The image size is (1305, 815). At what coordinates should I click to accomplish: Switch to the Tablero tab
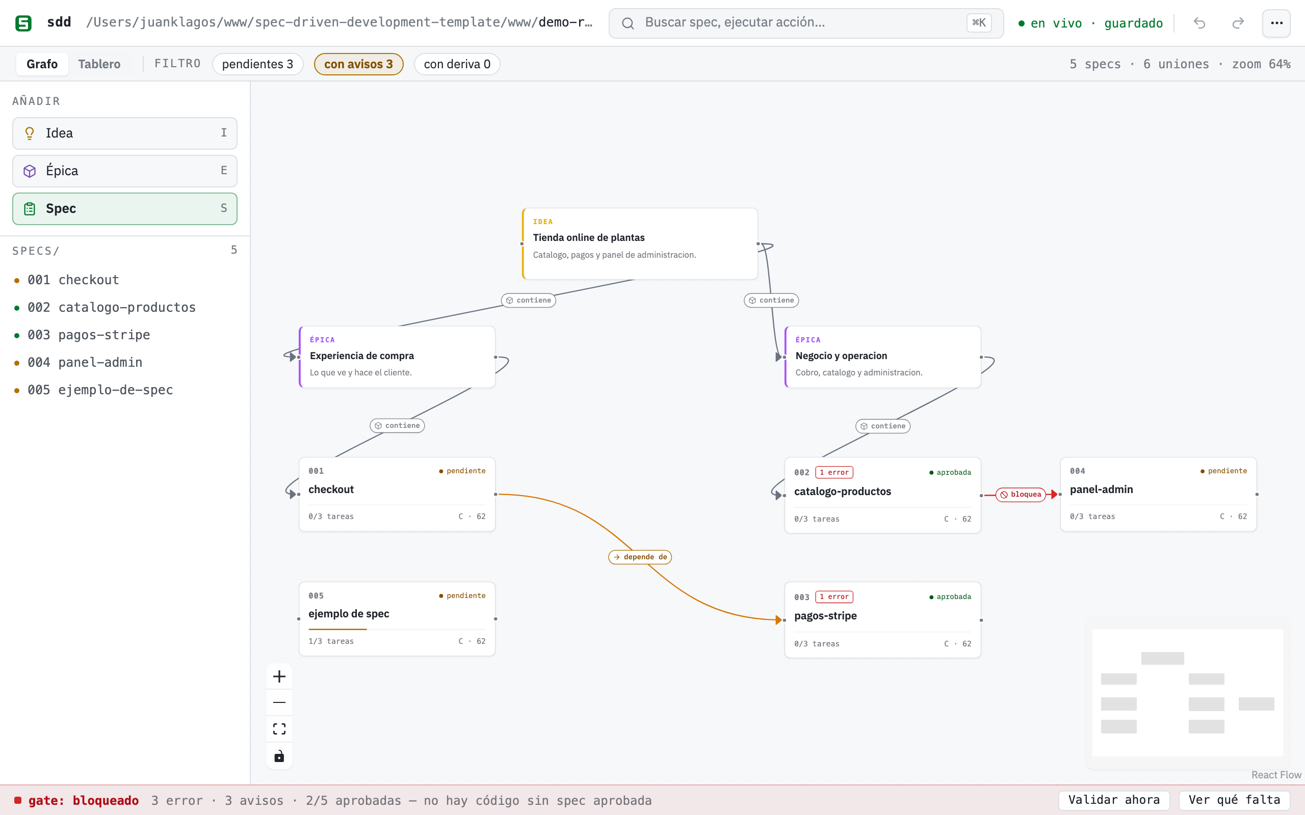coord(99,64)
